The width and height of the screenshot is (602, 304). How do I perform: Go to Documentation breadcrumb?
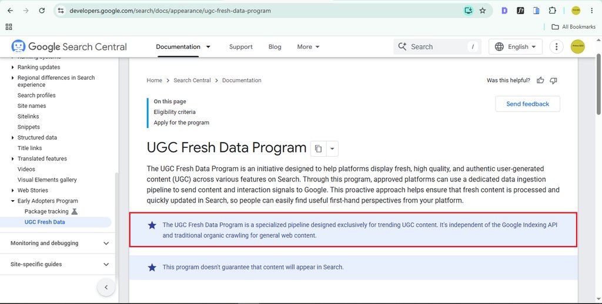pyautogui.click(x=242, y=80)
